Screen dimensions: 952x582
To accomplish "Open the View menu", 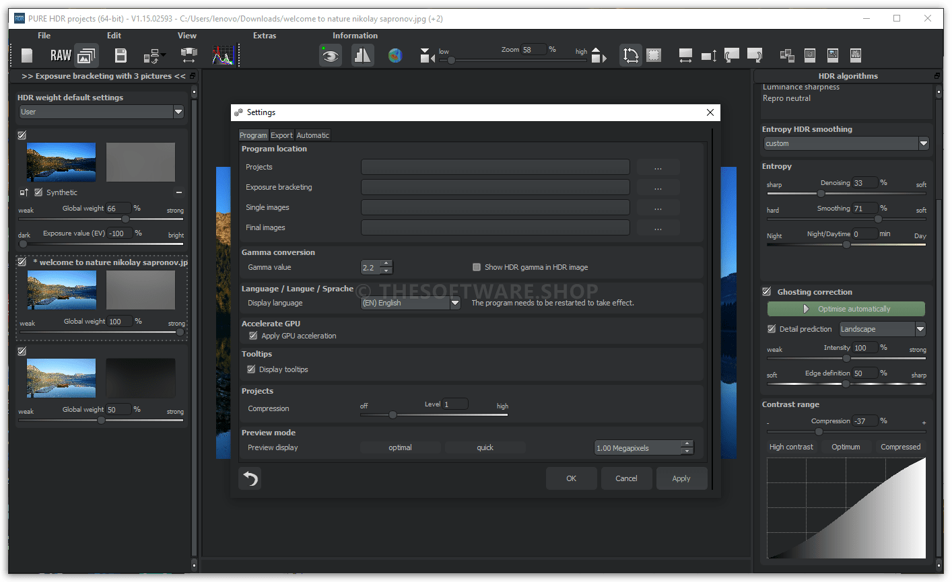I will click(187, 36).
